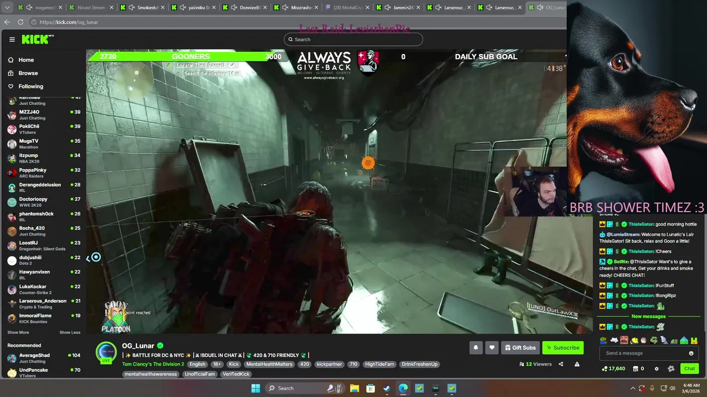Screen dimensions: 707x397
Task: Click the chat identity badge icon
Action: tap(671, 369)
